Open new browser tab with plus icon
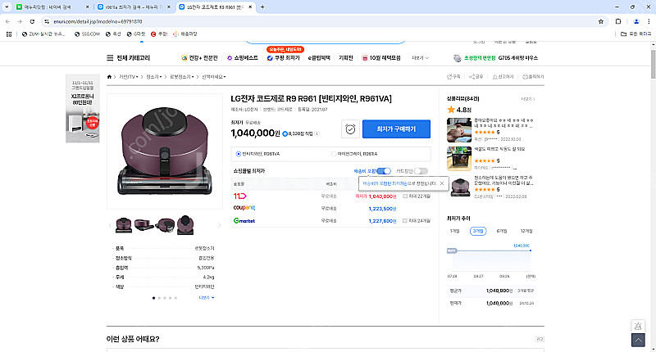The width and height of the screenshot is (656, 352). (262, 7)
